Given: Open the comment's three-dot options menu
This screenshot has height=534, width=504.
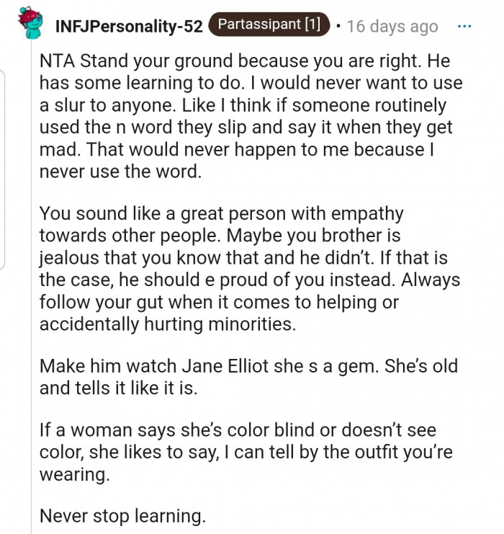Looking at the screenshot, I should click(x=464, y=26).
